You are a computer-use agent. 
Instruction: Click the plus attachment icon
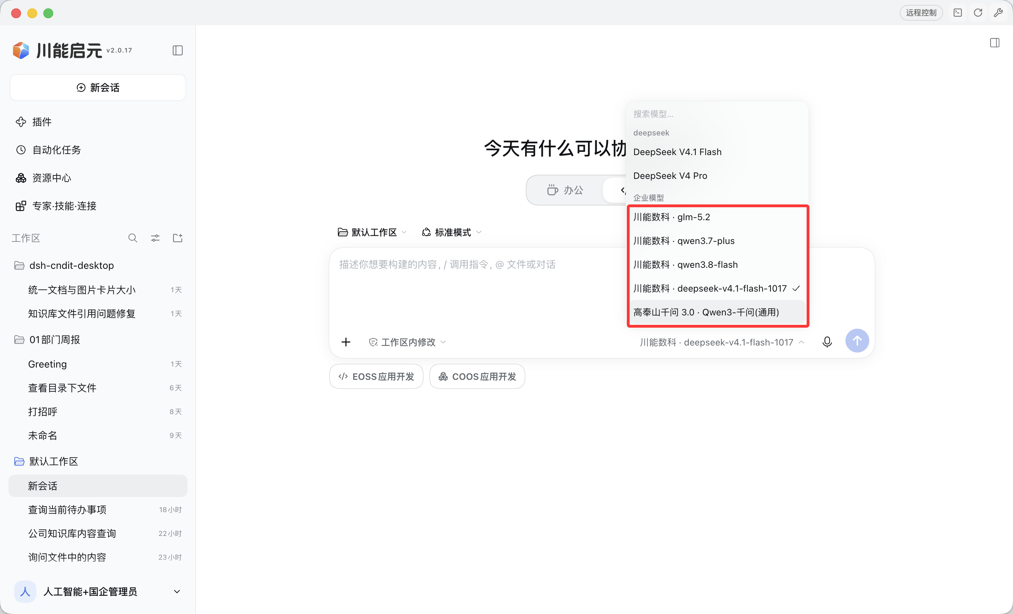(346, 342)
